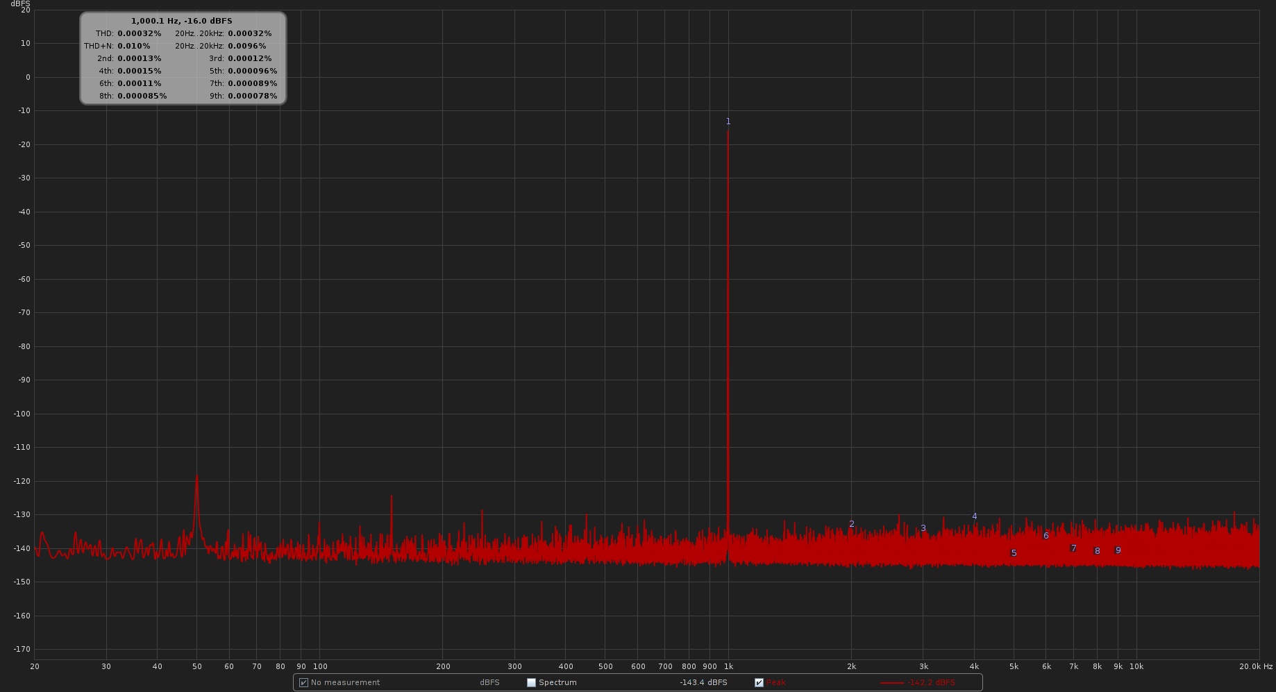
Task: Click the 2nd harmonic value '0.00013%'
Action: (140, 58)
